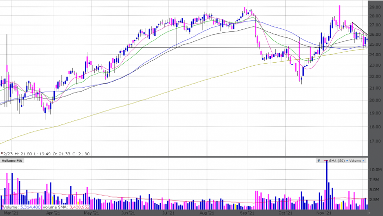Screen dimensions: 383x216
Task: Select the short descending trendline in November
Action: pyautogui.click(x=360, y=28)
